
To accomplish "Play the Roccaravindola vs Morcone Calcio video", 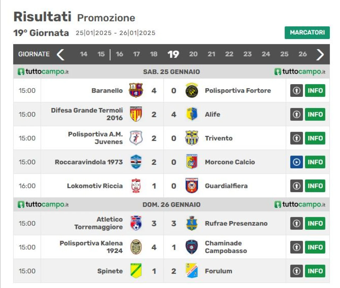I will [x=296, y=162].
